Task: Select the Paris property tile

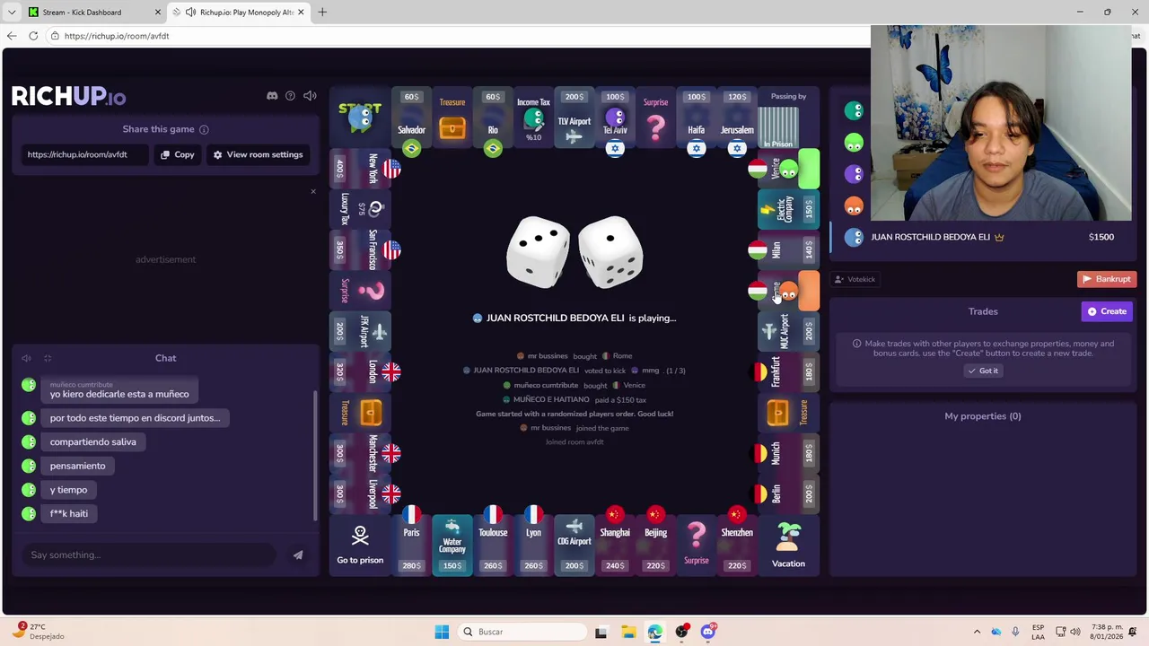Action: click(411, 544)
